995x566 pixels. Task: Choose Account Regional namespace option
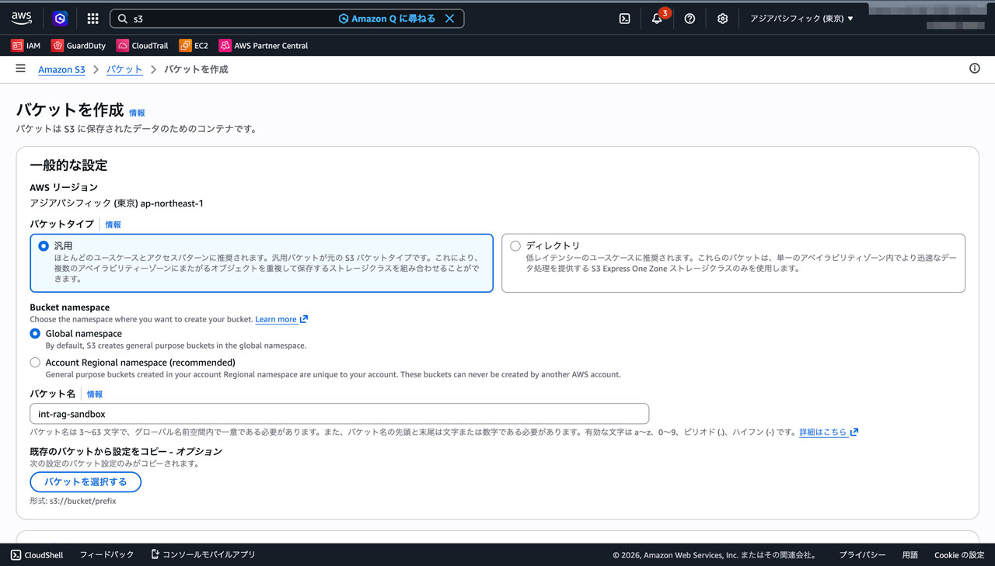pyautogui.click(x=35, y=363)
